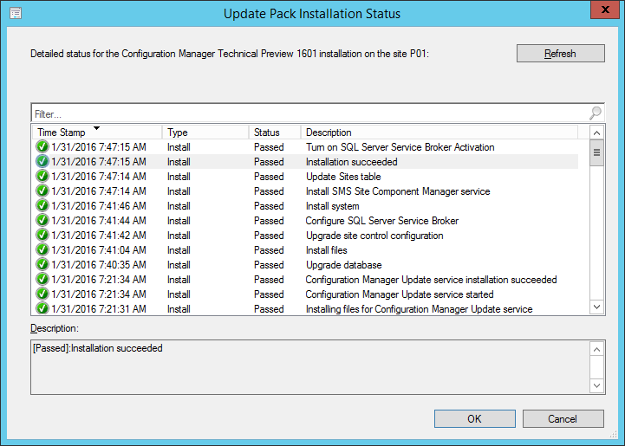Click the list vertical scrollbar thumb
This screenshot has width=625, height=446.
pos(596,152)
